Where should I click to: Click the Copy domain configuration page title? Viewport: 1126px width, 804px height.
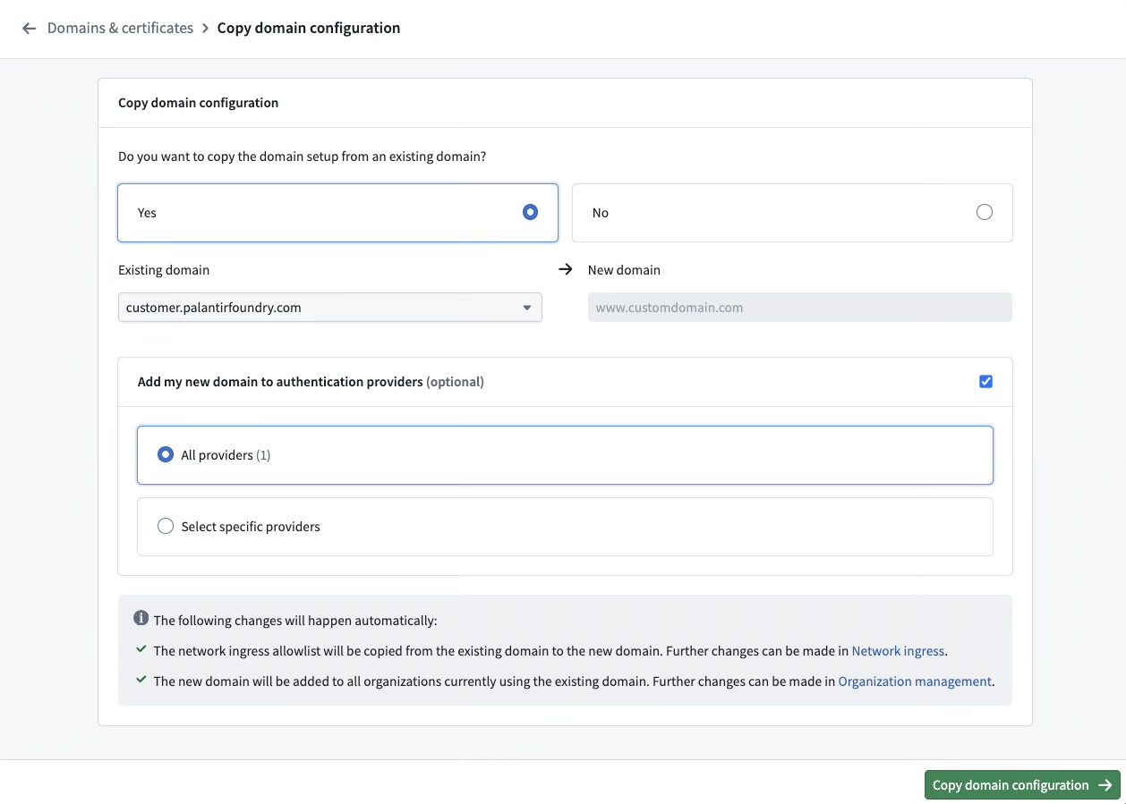pyautogui.click(x=308, y=28)
